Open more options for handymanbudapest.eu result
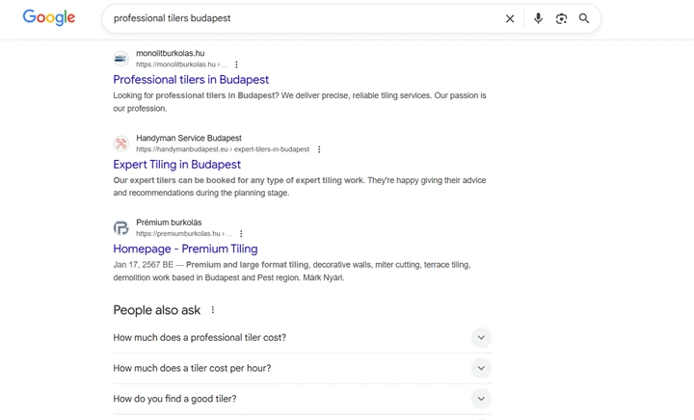This screenshot has width=694, height=420. point(319,149)
